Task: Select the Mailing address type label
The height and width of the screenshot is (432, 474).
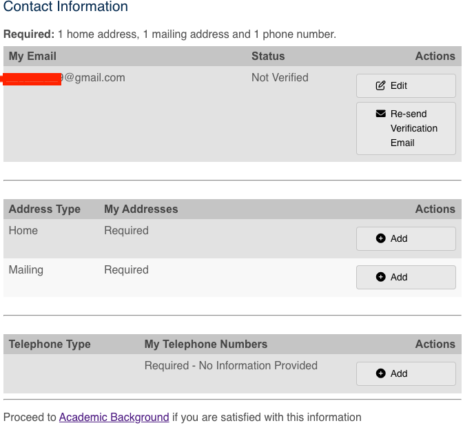Action: click(26, 269)
